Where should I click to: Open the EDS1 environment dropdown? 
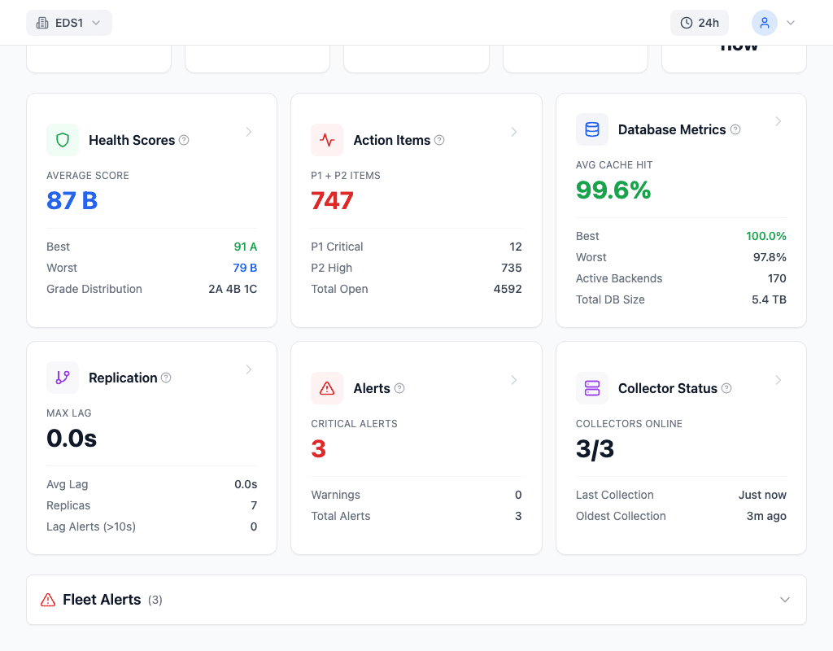point(69,23)
